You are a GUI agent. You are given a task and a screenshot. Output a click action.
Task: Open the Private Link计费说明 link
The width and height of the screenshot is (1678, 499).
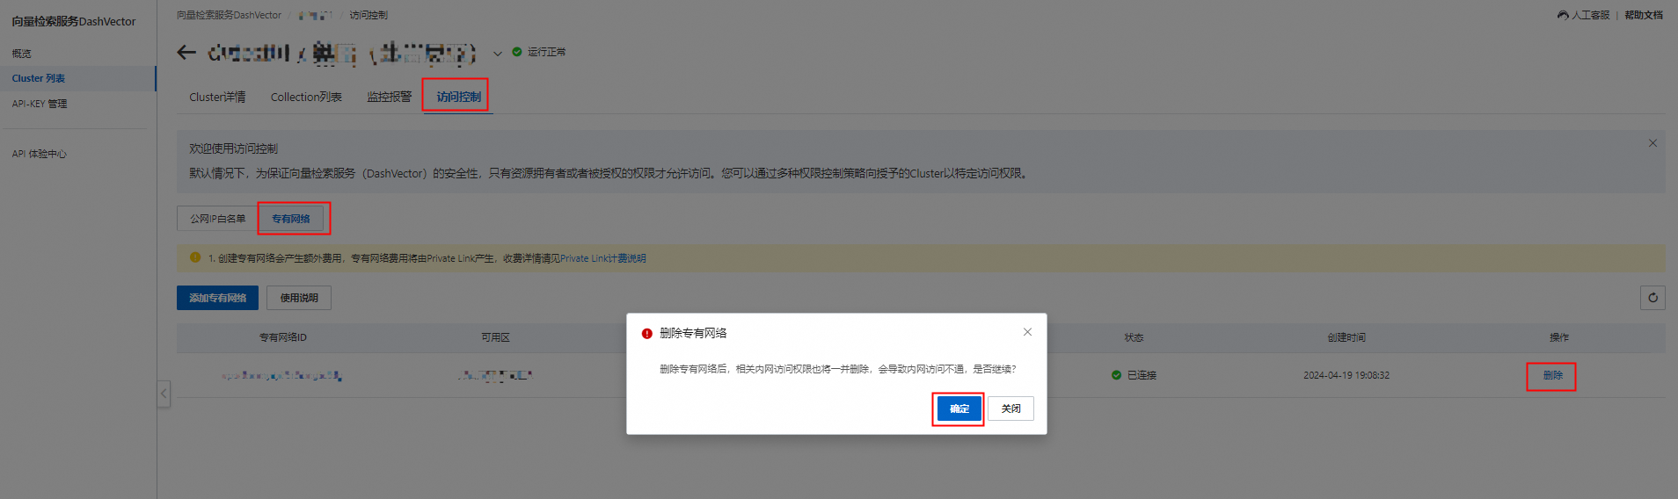tap(603, 258)
